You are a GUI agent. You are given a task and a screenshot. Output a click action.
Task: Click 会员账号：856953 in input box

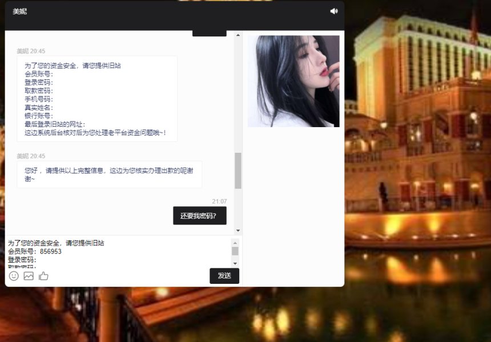tap(35, 251)
